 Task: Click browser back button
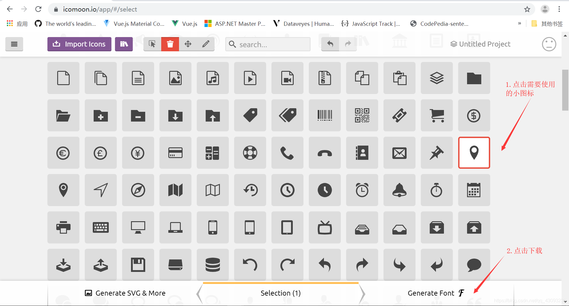pos(10,9)
